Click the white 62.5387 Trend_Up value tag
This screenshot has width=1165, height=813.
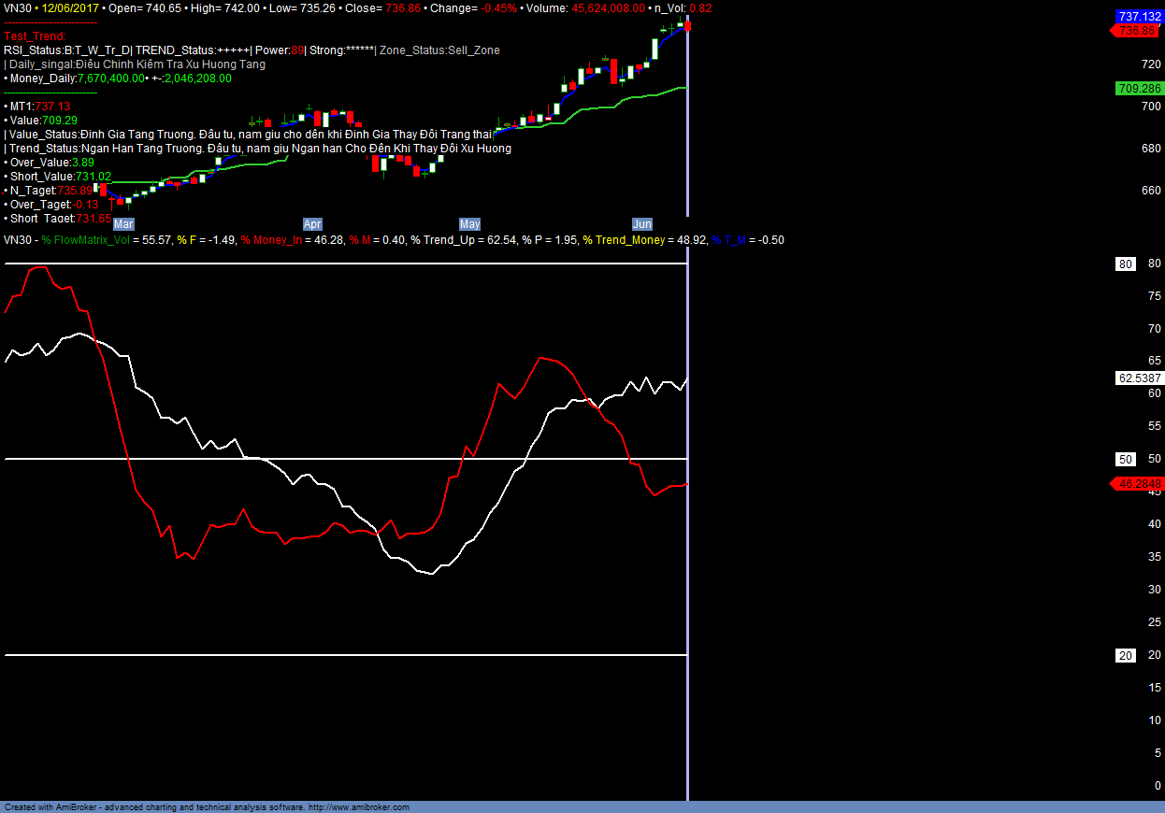click(1139, 378)
